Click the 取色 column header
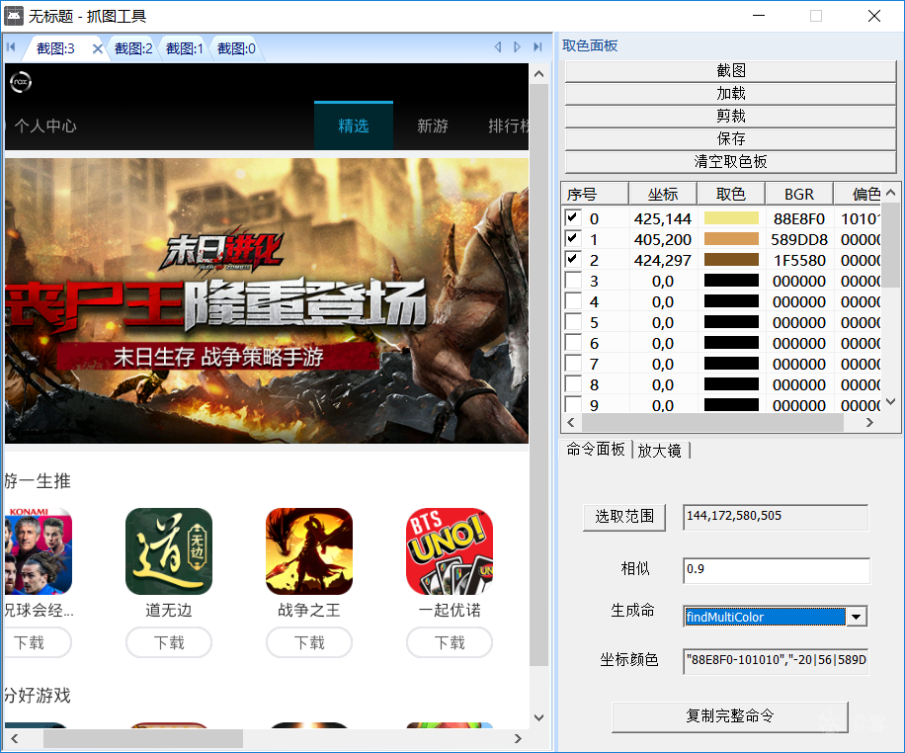The width and height of the screenshot is (905, 753). point(731,194)
